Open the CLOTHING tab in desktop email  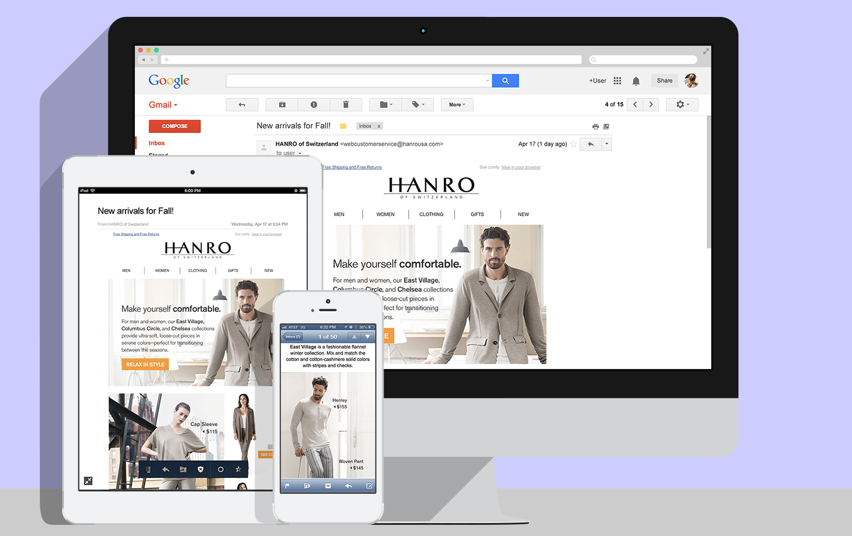point(431,214)
